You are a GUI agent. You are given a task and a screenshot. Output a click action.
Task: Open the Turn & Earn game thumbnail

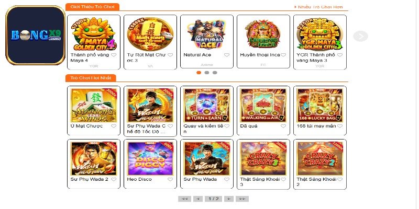click(206, 106)
